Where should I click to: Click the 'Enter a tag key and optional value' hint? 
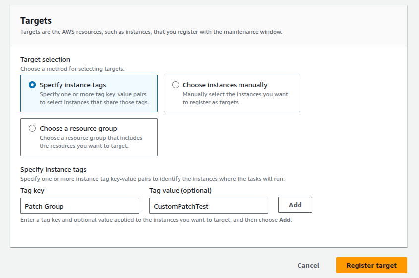coord(156,220)
